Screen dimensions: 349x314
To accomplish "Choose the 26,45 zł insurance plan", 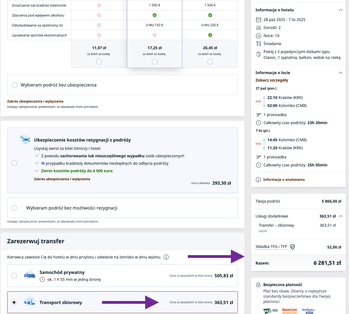I will [x=210, y=62].
